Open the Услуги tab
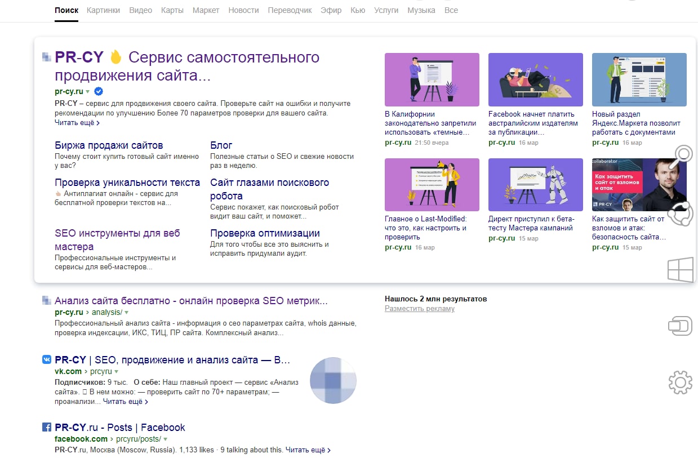The height and width of the screenshot is (458, 698). point(386,10)
